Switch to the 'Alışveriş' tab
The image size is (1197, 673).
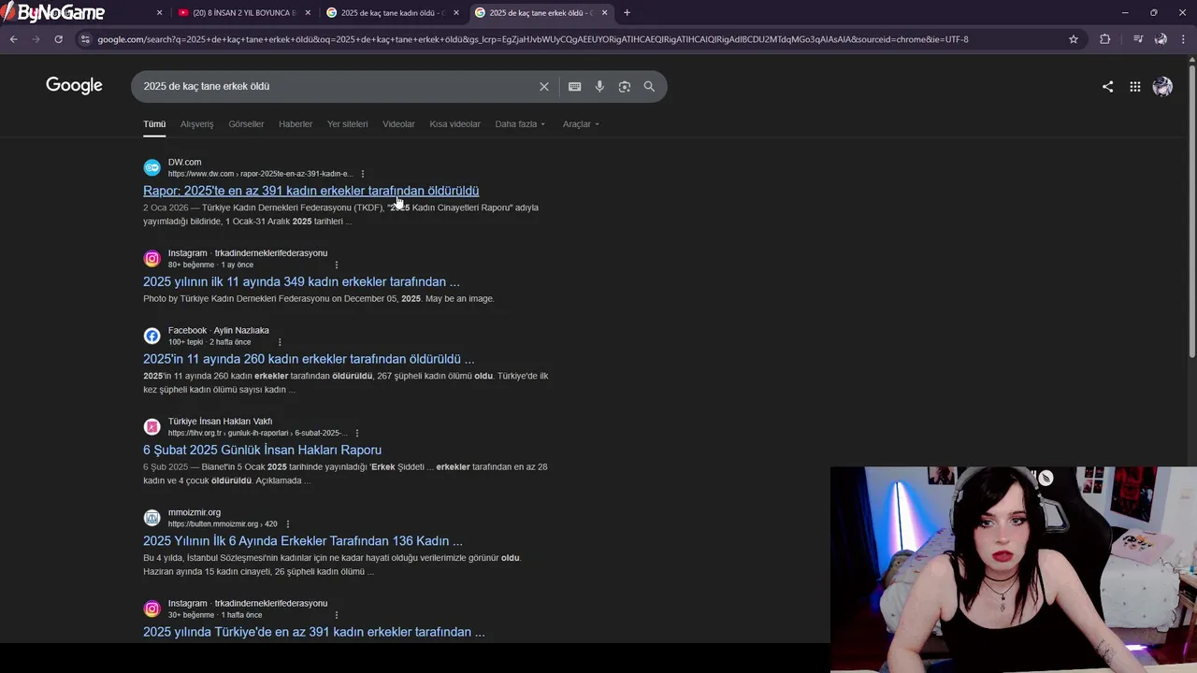tap(196, 124)
